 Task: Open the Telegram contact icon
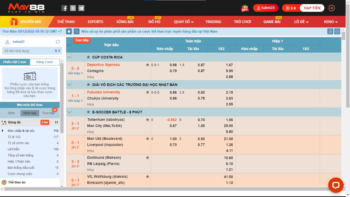click(x=81, y=8)
